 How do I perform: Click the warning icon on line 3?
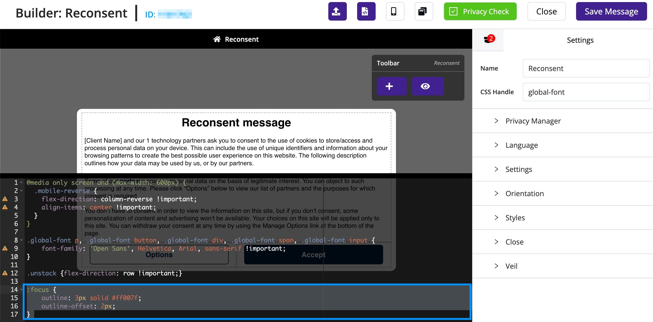tap(5, 199)
